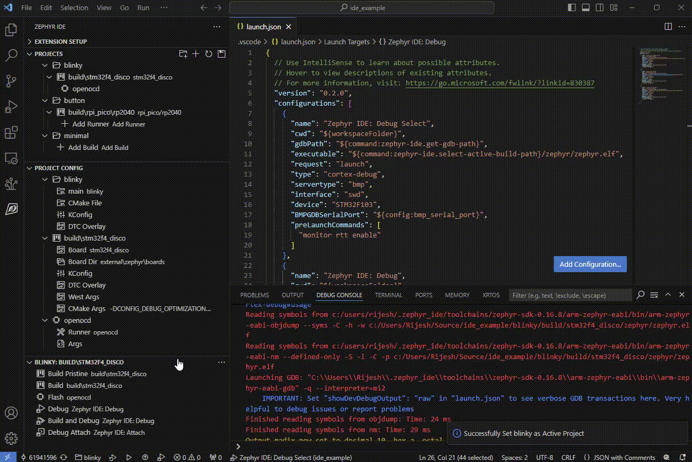Switch to the Terminal tab
Image resolution: width=692 pixels, height=462 pixels.
[388, 295]
